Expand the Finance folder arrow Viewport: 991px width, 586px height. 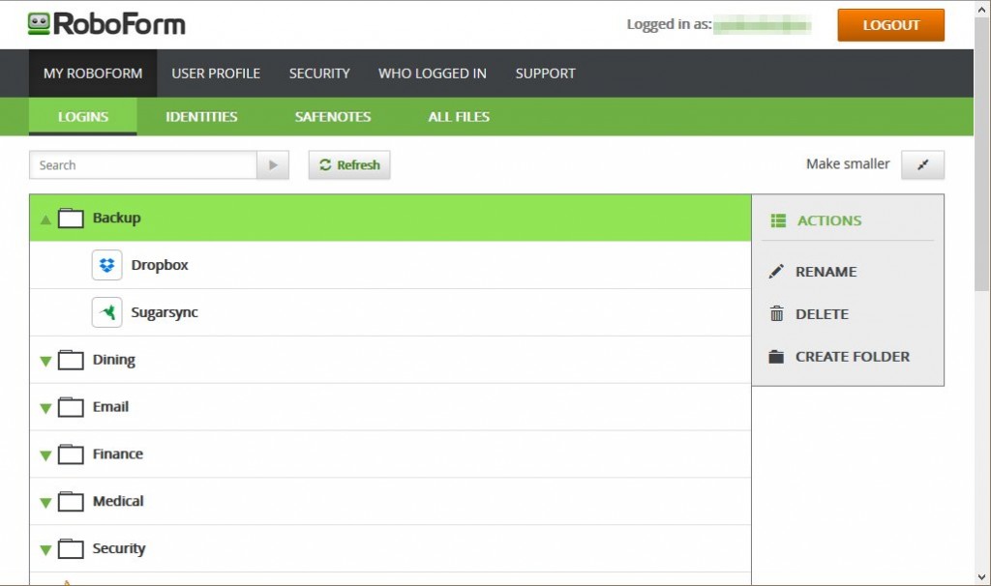[x=45, y=455]
